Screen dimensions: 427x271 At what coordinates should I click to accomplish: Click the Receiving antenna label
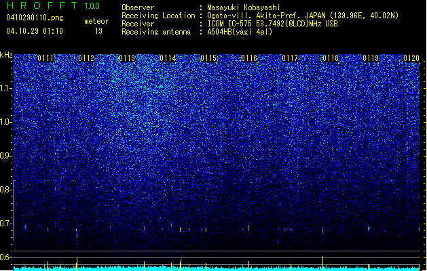coord(156,32)
